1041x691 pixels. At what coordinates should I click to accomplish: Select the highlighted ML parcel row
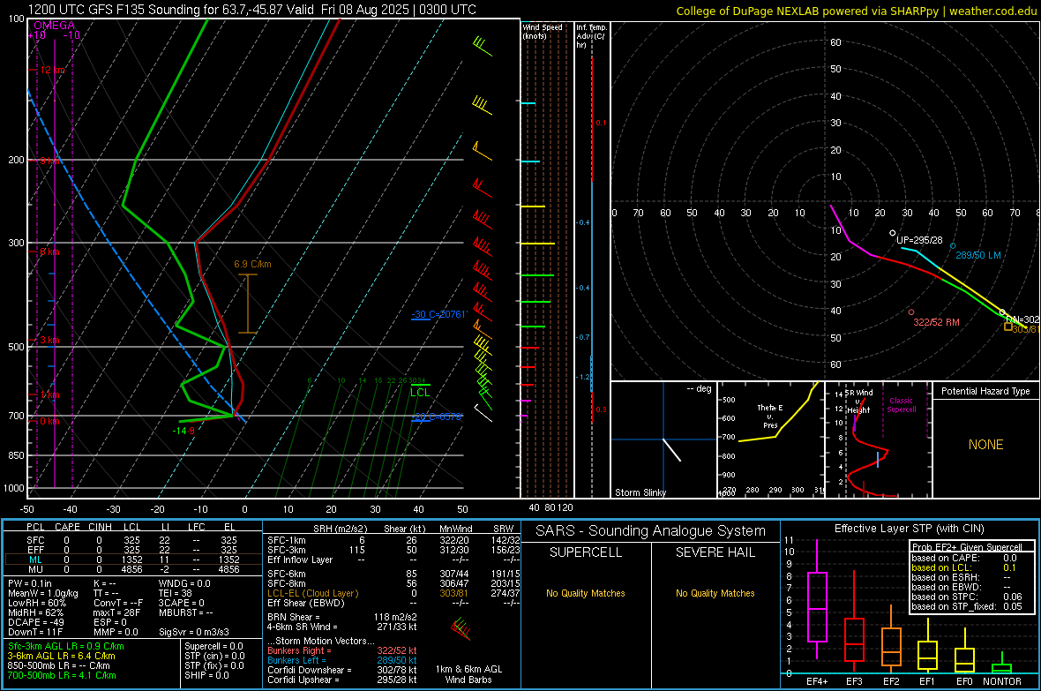tap(132, 560)
